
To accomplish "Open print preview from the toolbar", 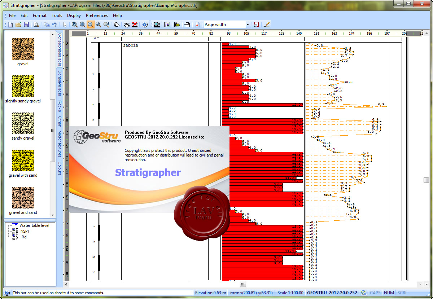I will (36, 25).
